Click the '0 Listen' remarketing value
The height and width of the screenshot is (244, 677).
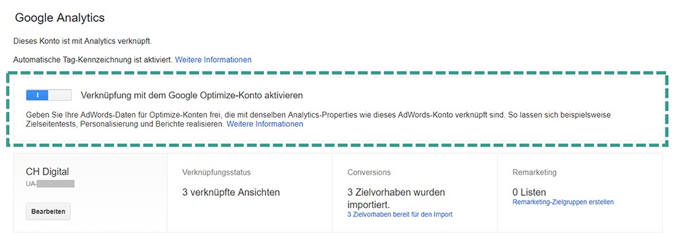coord(529,192)
